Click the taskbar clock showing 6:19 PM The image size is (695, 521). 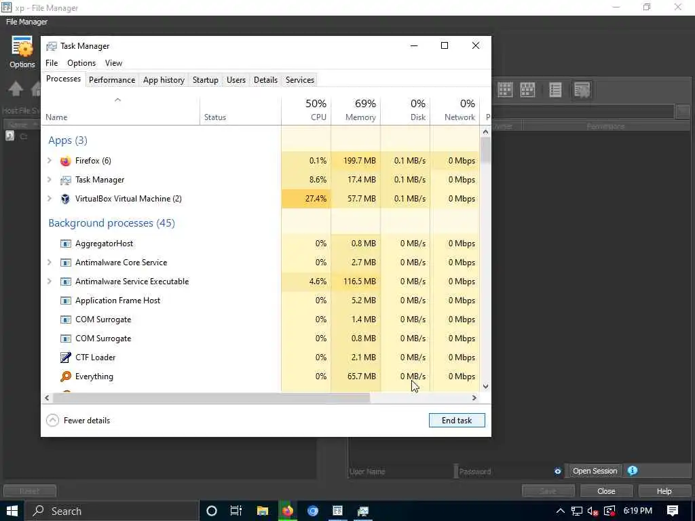tap(637, 511)
